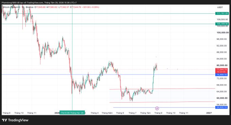Click the 2026 year label on the time axis
This screenshot has height=125, width=231.
click(57, 113)
